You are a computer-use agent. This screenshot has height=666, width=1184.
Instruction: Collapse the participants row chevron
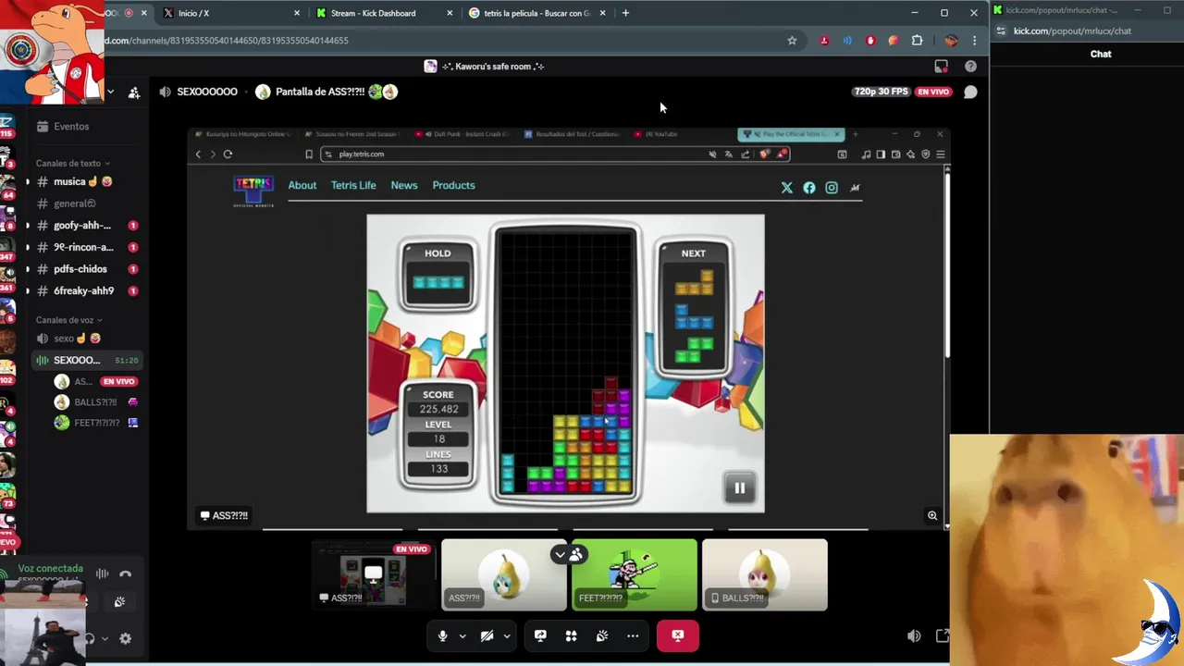pos(560,554)
